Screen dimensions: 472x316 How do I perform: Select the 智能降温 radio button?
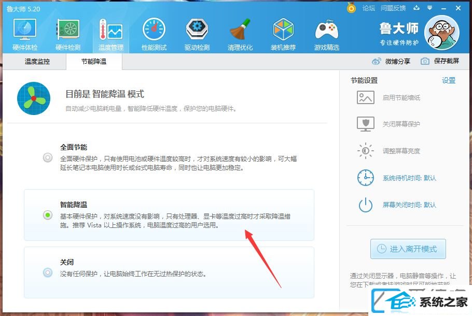tap(48, 215)
